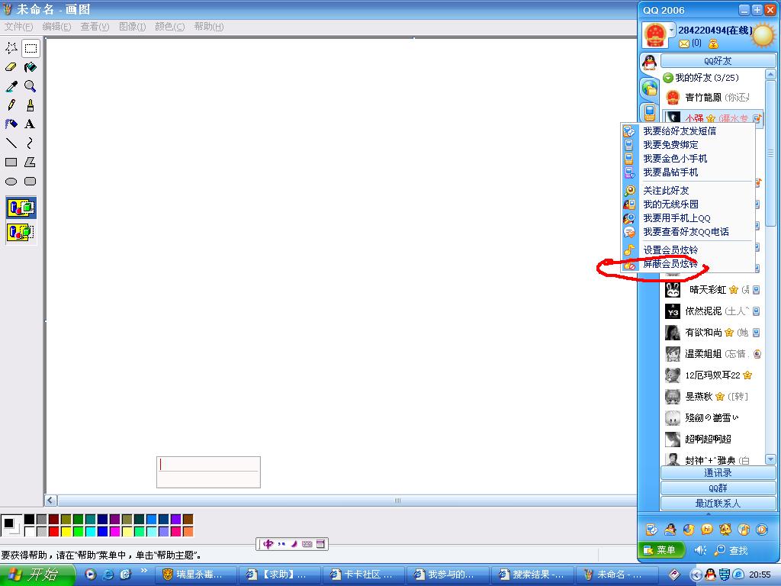781x586 pixels.
Task: Open the 最近联系人 panel
Action: pyautogui.click(x=718, y=504)
